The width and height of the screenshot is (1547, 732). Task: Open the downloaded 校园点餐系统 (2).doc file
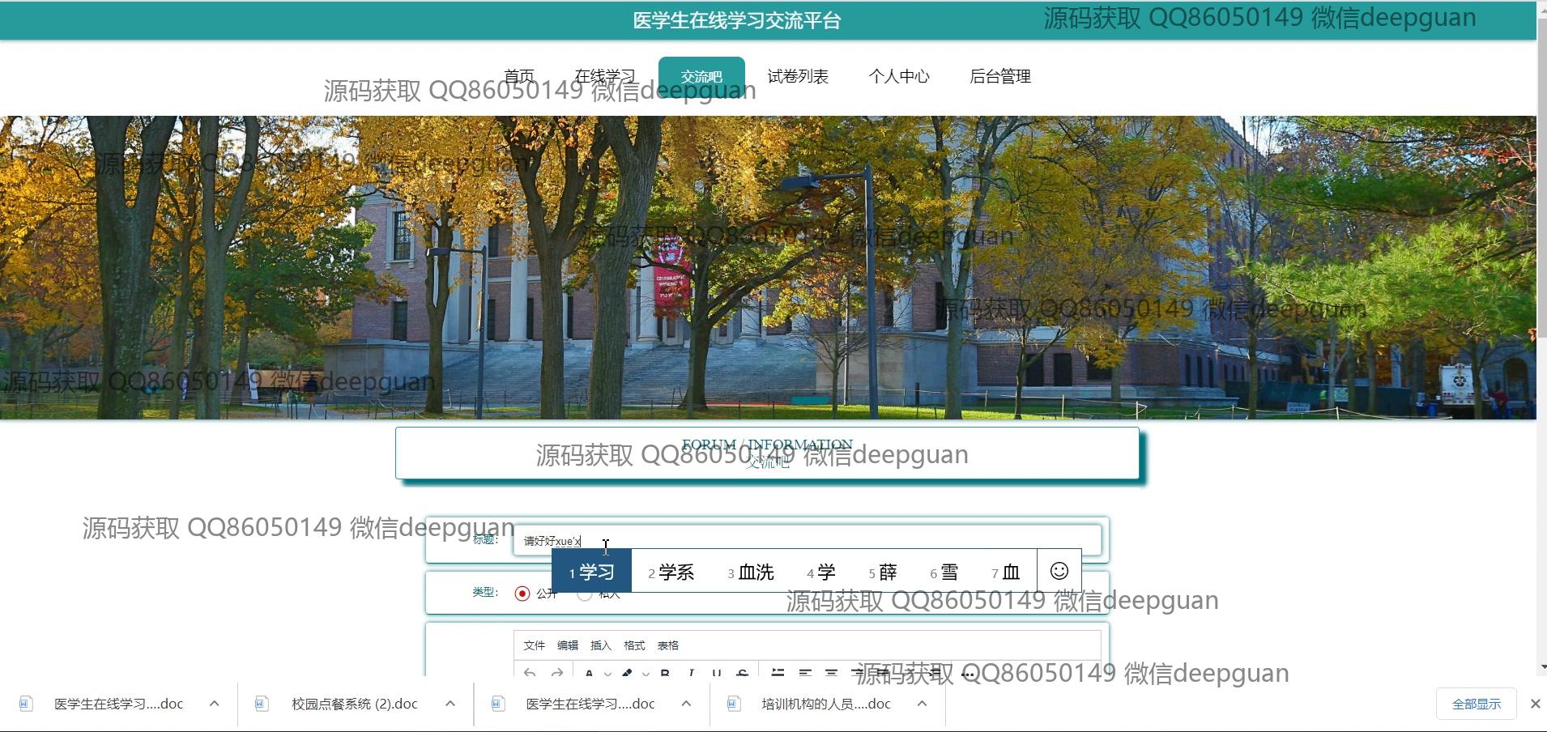(354, 704)
